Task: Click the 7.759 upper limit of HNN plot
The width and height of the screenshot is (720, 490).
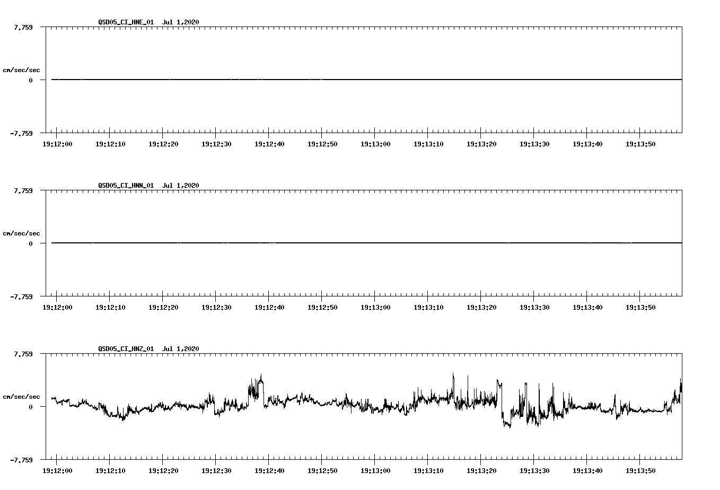Action: click(x=23, y=190)
